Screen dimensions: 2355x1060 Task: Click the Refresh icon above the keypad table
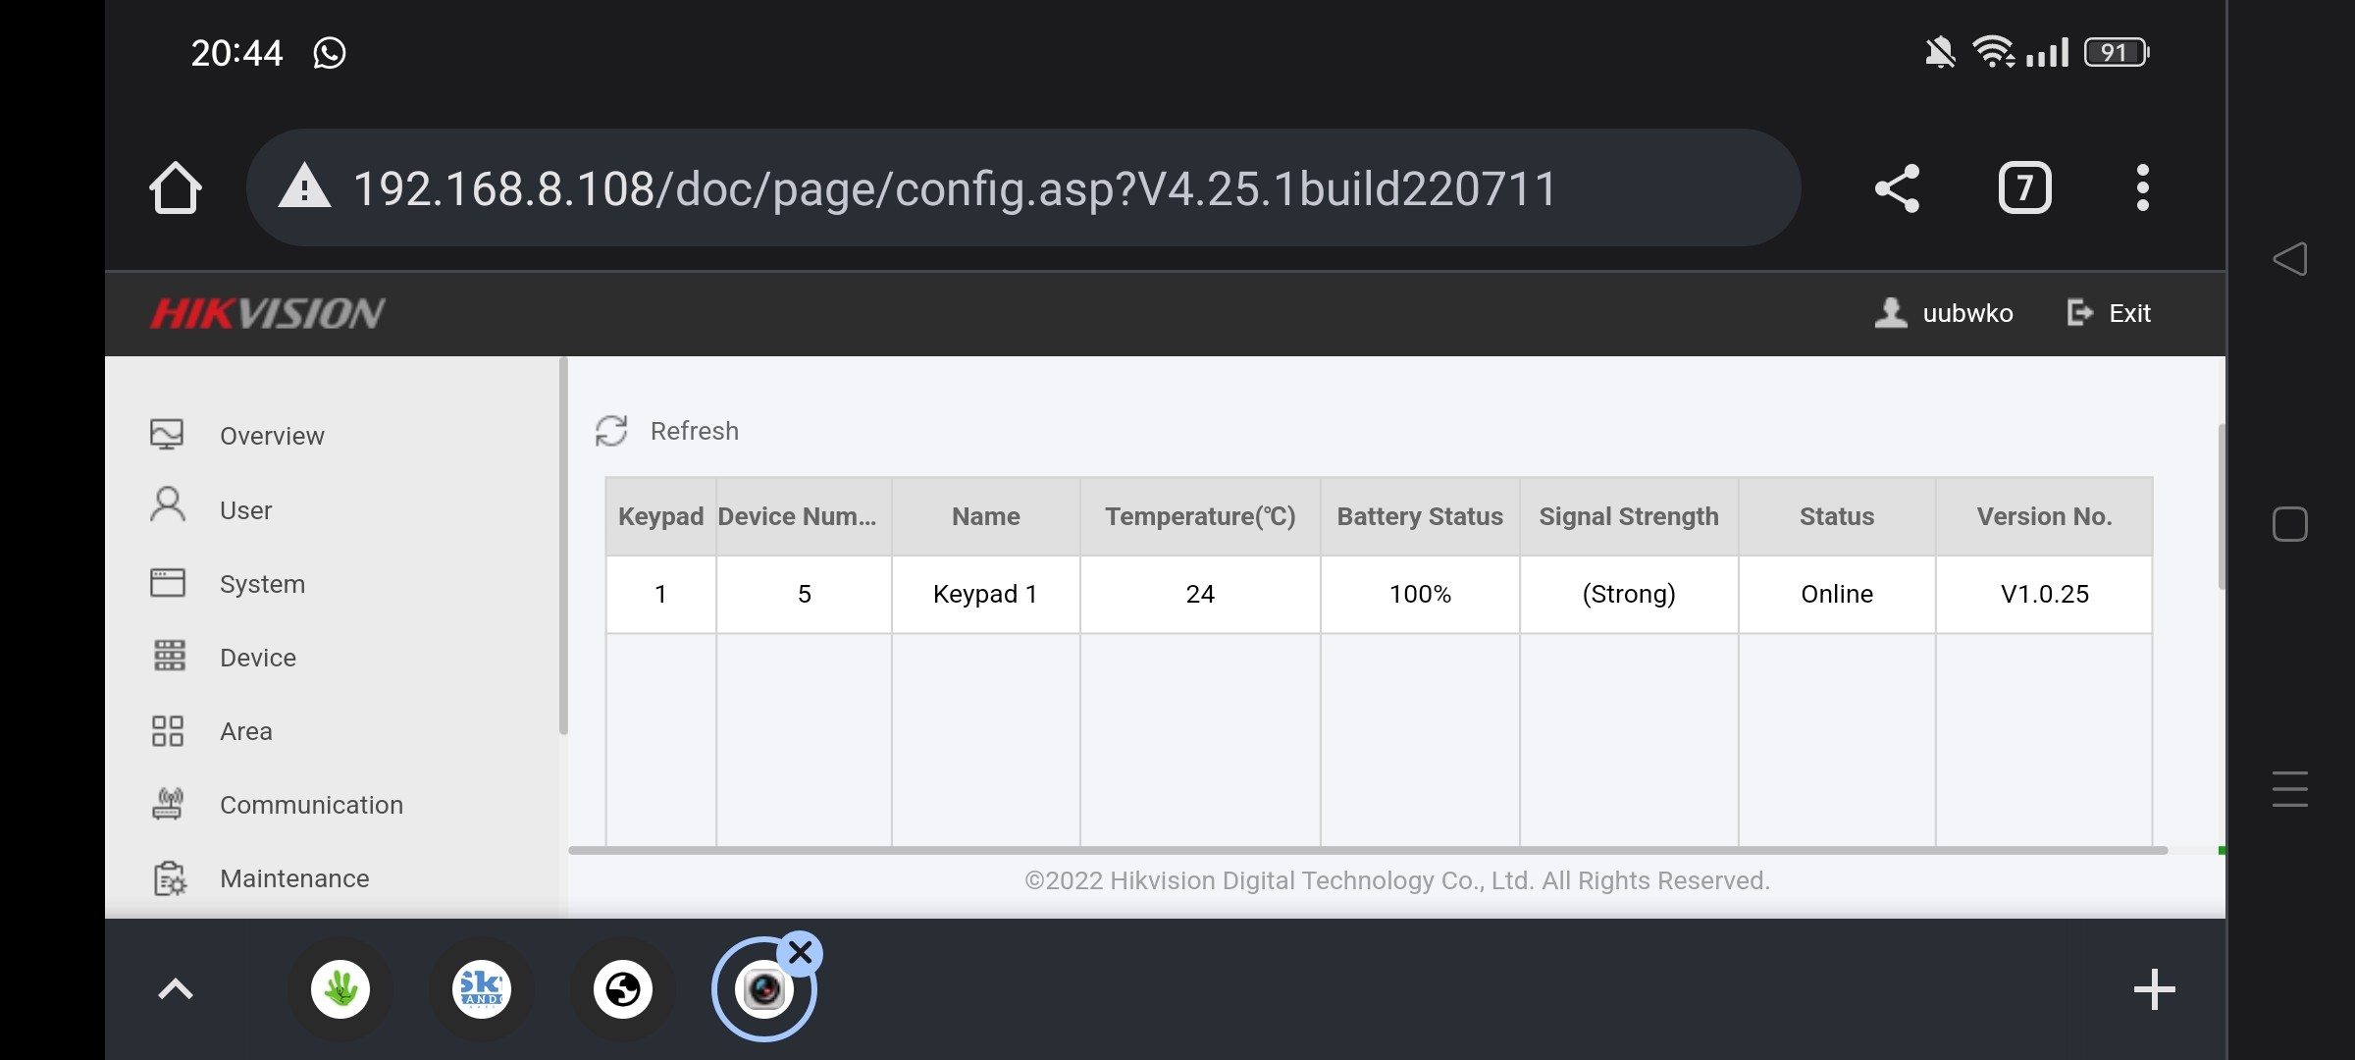tap(610, 431)
